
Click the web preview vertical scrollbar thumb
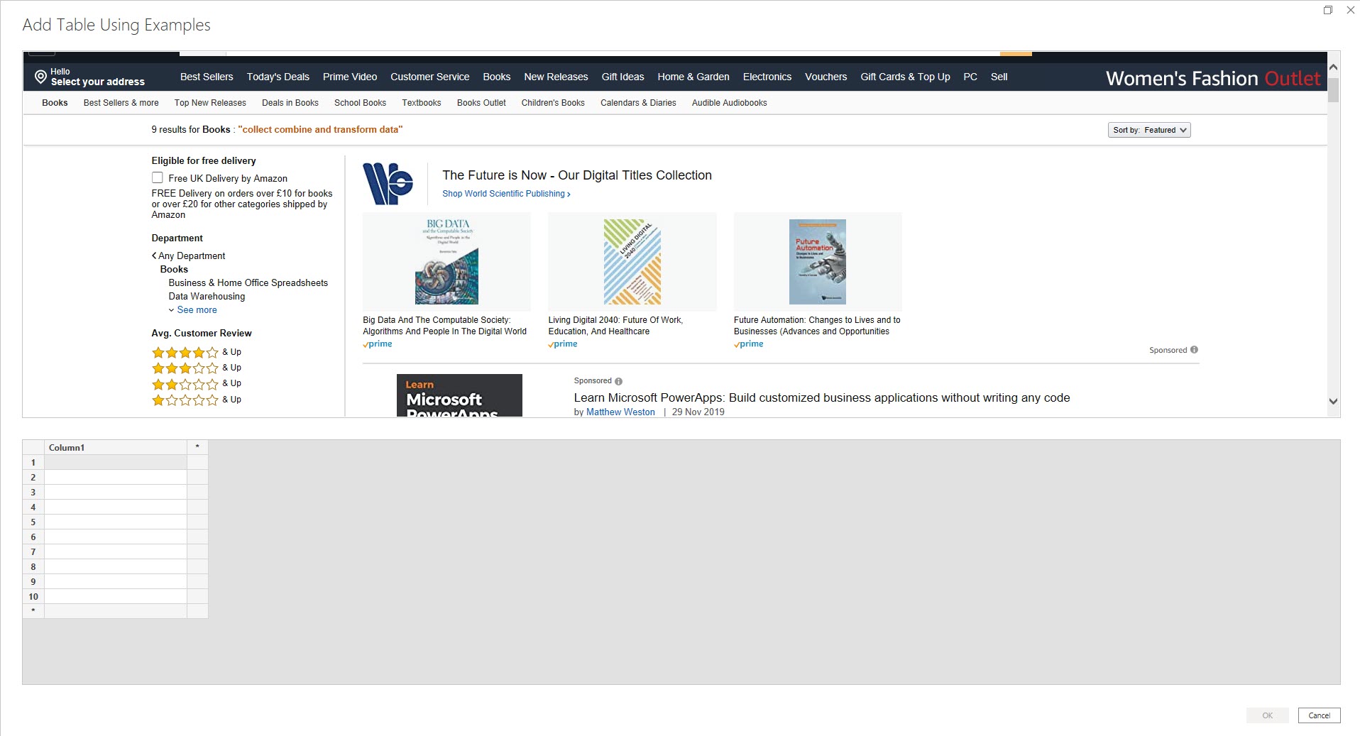point(1333,90)
